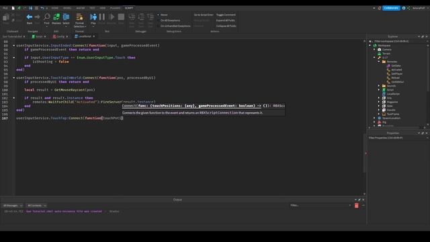Viewport: 430px width, 242px height.
Task: Click the Step Over debugger icon
Action: [x=141, y=17]
